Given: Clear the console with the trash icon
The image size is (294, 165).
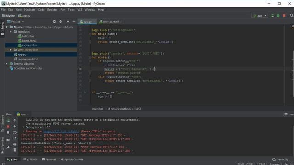Looking at the screenshot, I should [x=15, y=150].
